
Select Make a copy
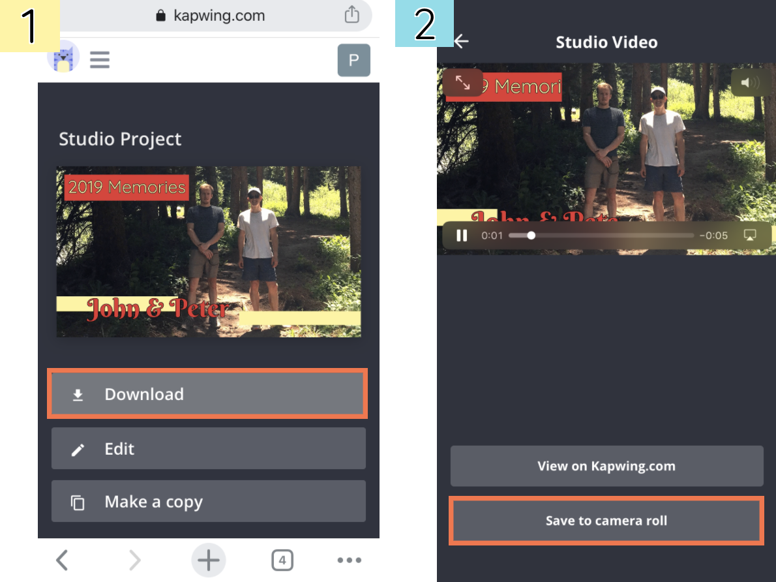pos(208,502)
